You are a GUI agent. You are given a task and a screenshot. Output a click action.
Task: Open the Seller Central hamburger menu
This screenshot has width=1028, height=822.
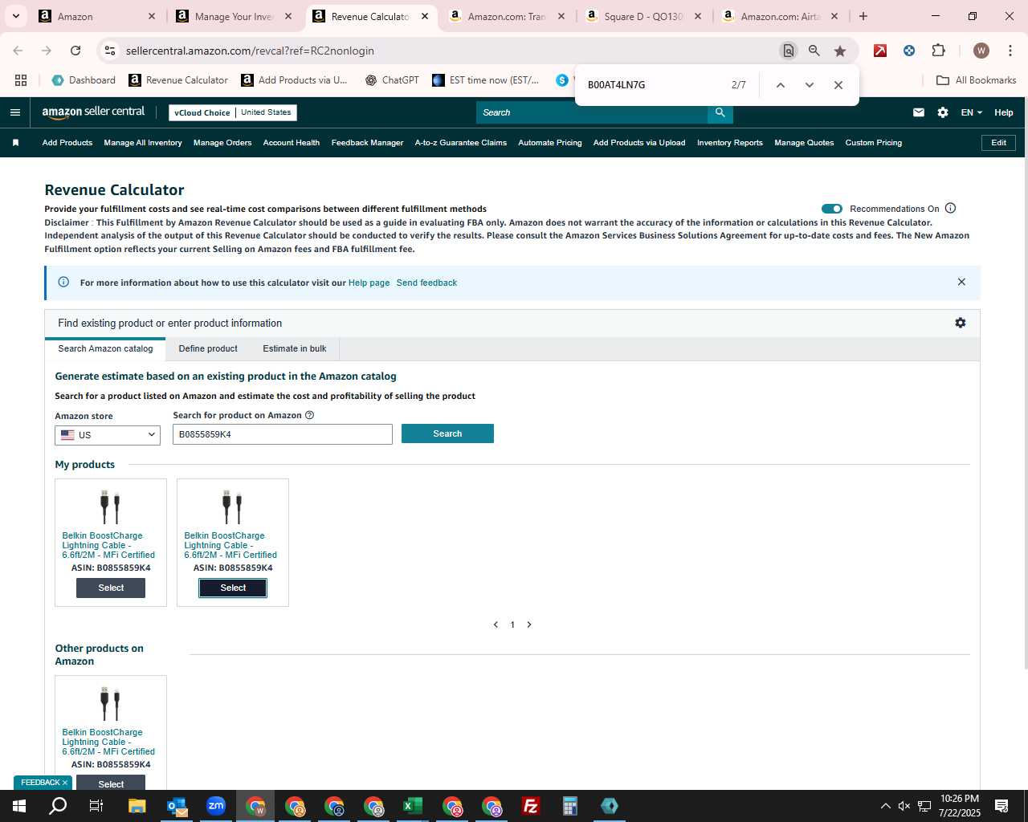pos(14,112)
